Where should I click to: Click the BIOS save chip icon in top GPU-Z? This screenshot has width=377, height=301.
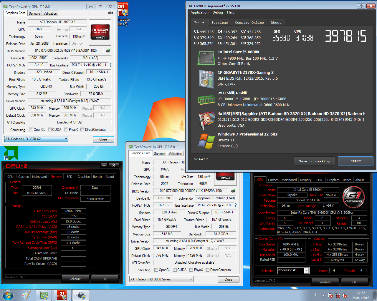[x=108, y=51]
